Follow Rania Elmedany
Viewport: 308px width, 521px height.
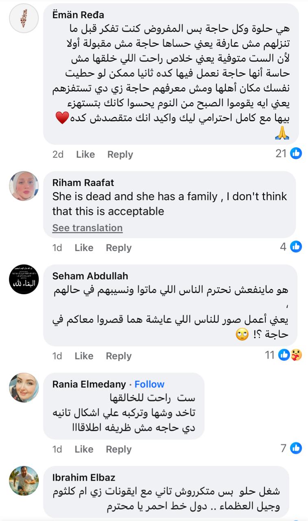(150, 384)
